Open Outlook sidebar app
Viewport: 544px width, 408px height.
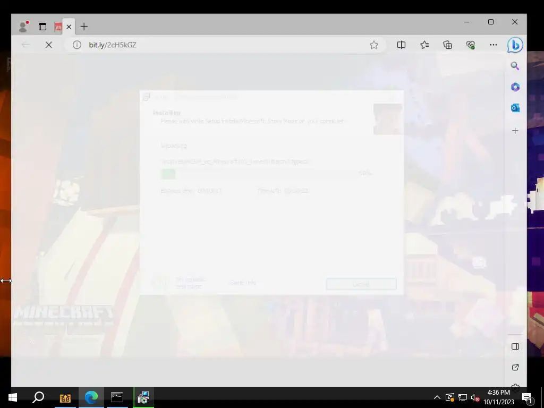click(x=515, y=108)
